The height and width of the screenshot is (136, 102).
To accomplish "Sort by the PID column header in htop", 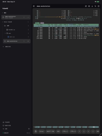I will (x=38, y=25).
